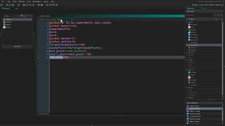Go to next search result

(221, 15)
